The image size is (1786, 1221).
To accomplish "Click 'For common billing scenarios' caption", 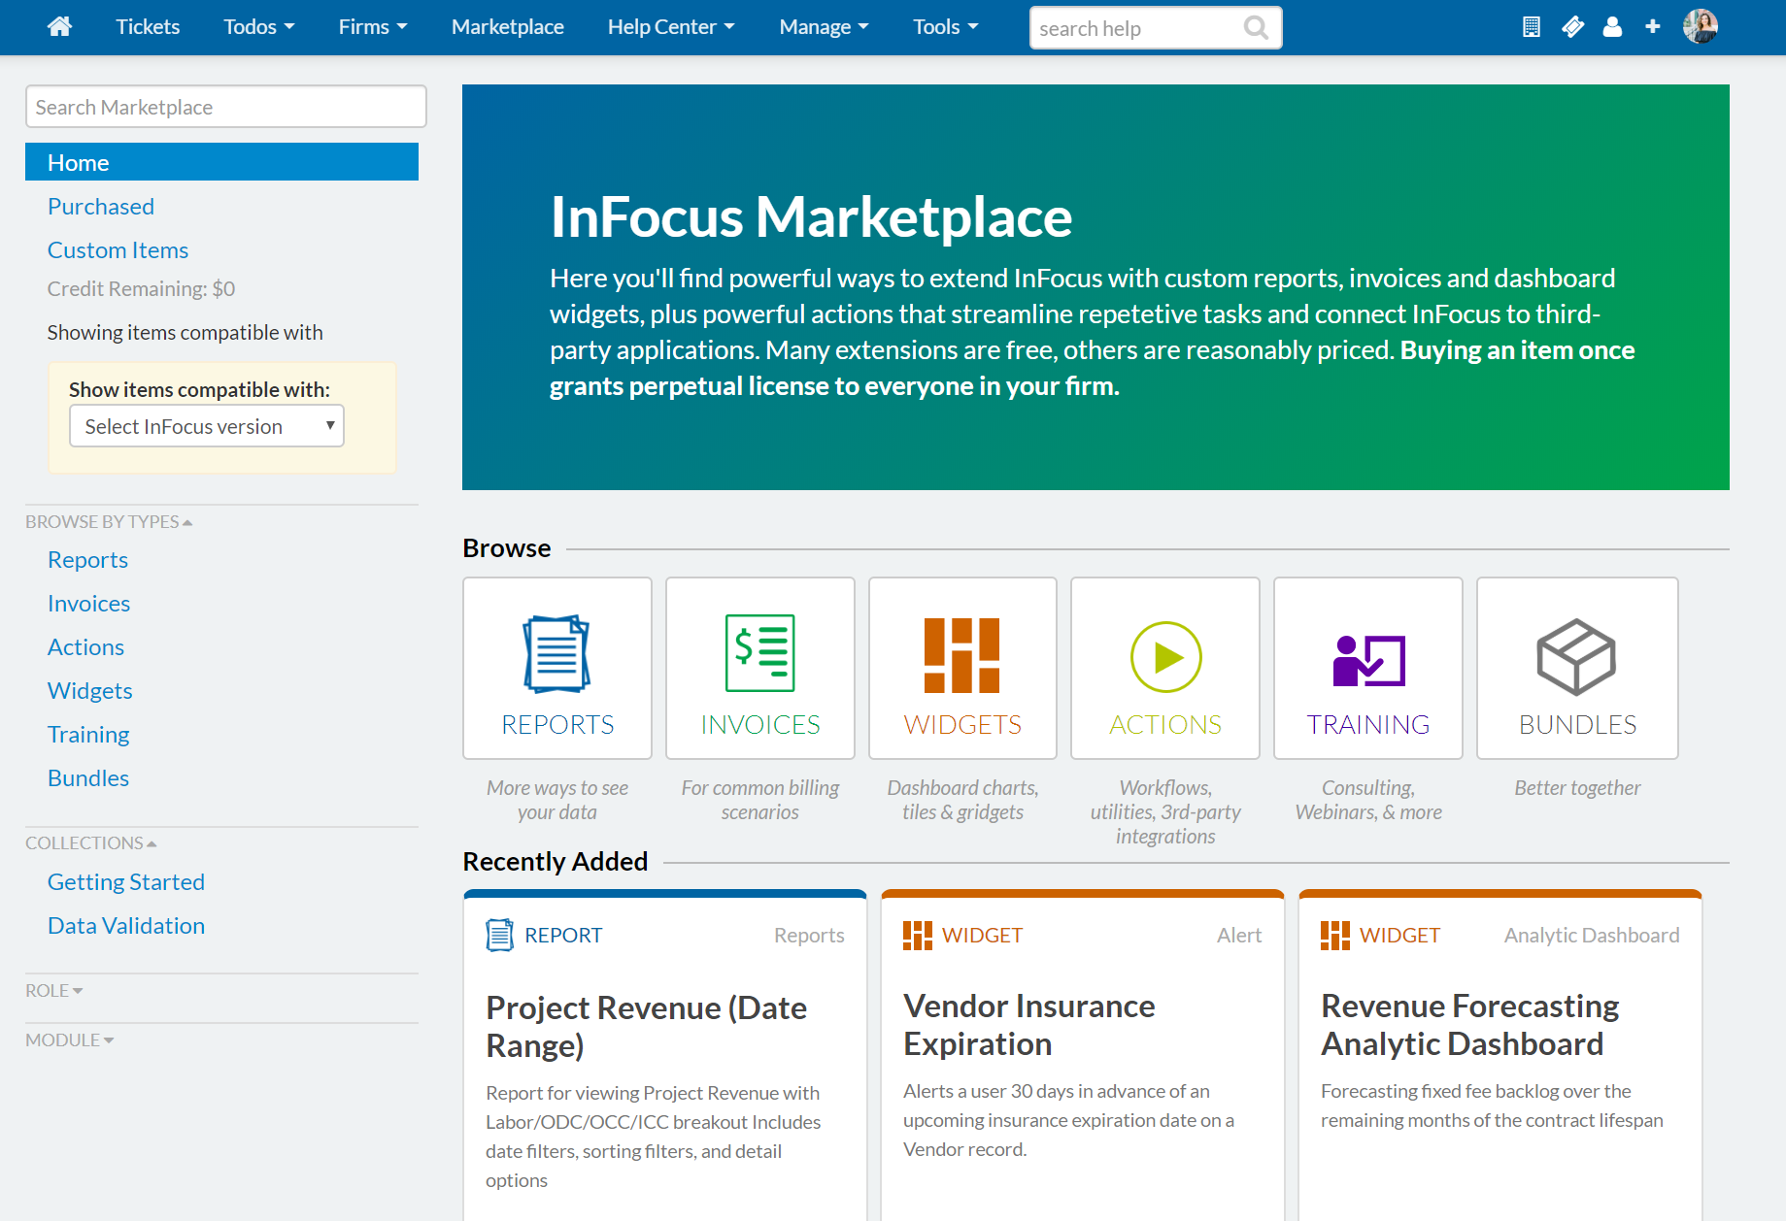I will [x=760, y=800].
